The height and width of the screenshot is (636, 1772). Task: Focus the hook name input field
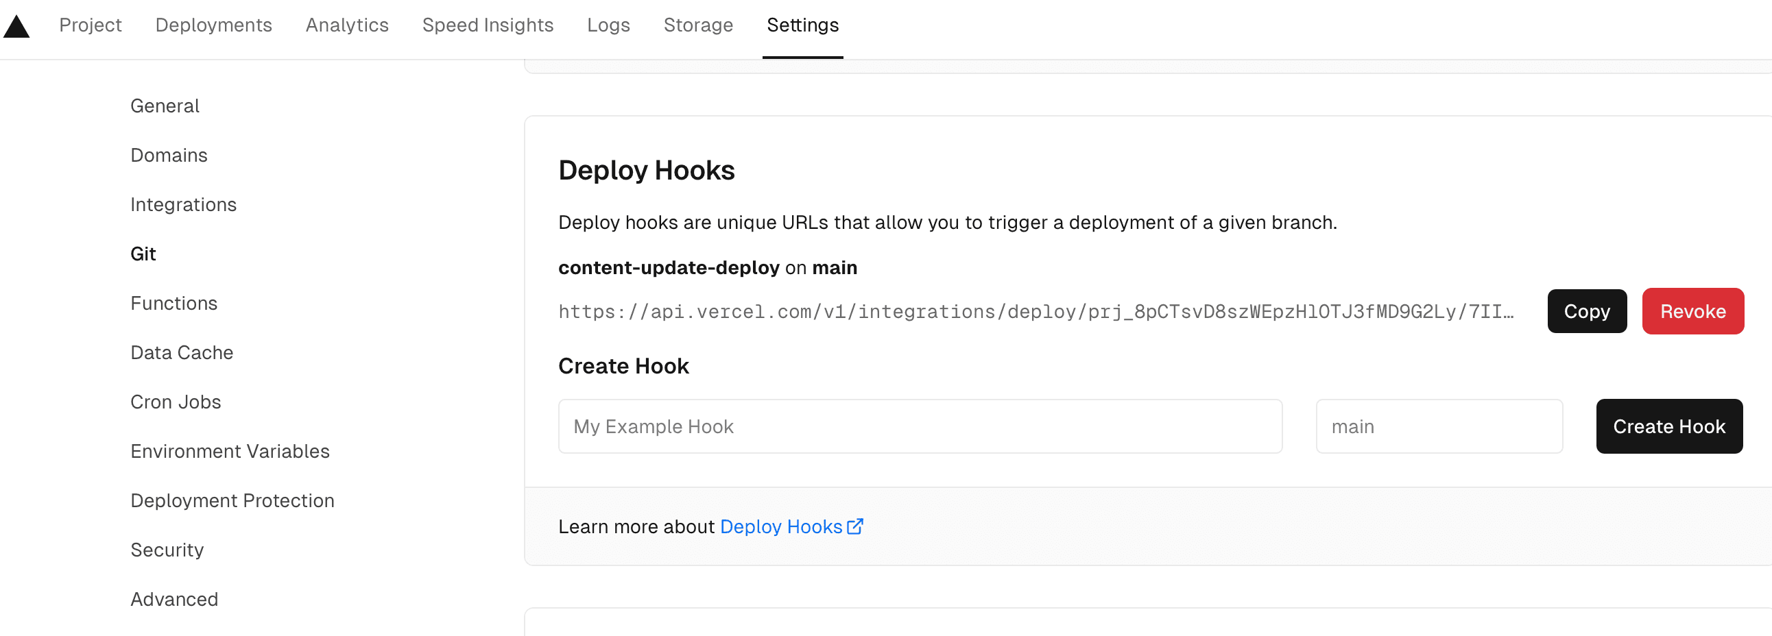click(920, 427)
